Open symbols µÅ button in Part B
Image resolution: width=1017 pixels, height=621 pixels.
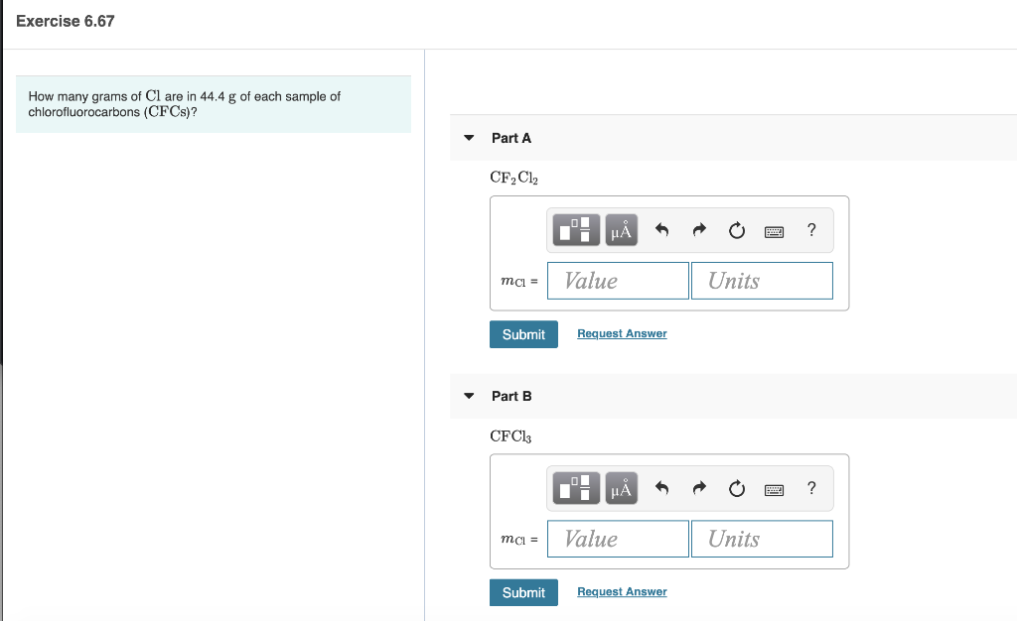coord(622,488)
